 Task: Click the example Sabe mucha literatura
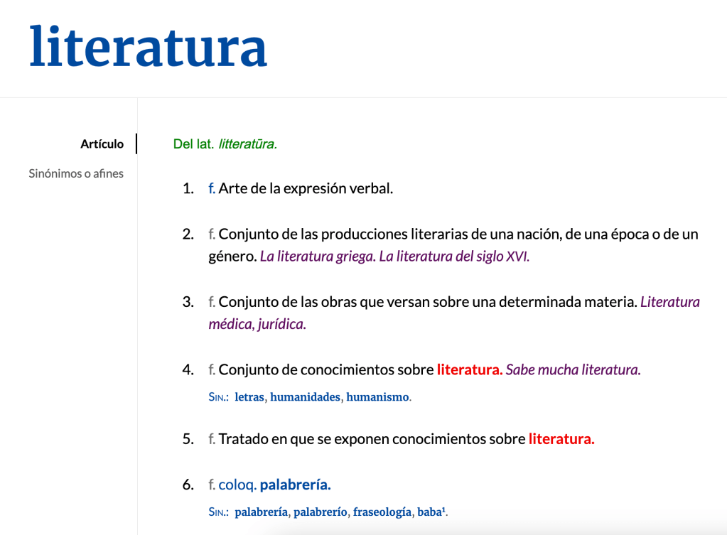pos(573,369)
